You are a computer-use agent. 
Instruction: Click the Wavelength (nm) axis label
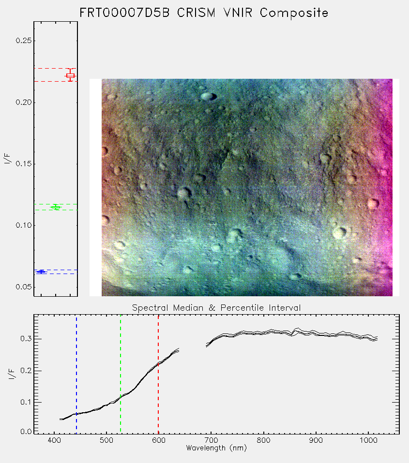pos(216,448)
